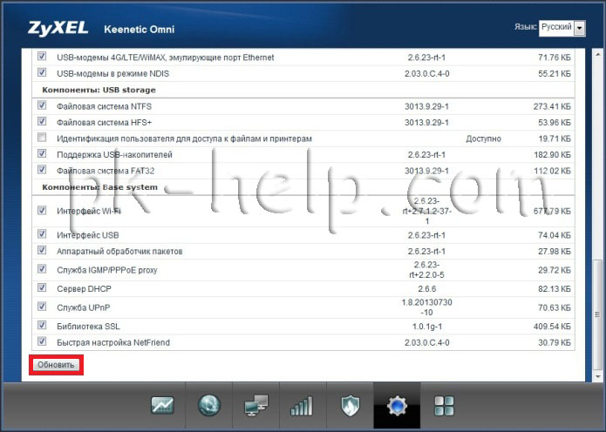Toggle Файловая система HFS+ checkbox

coord(42,122)
